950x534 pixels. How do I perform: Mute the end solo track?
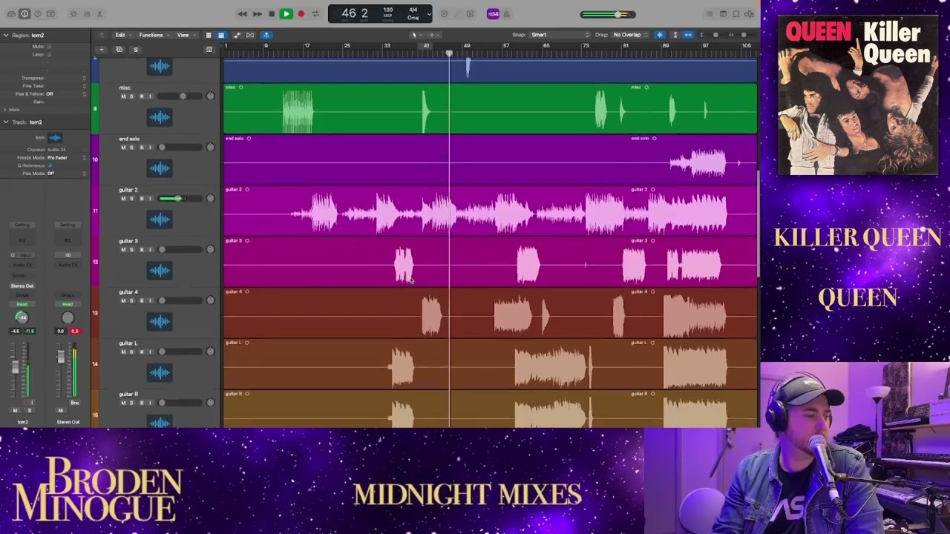pos(123,147)
